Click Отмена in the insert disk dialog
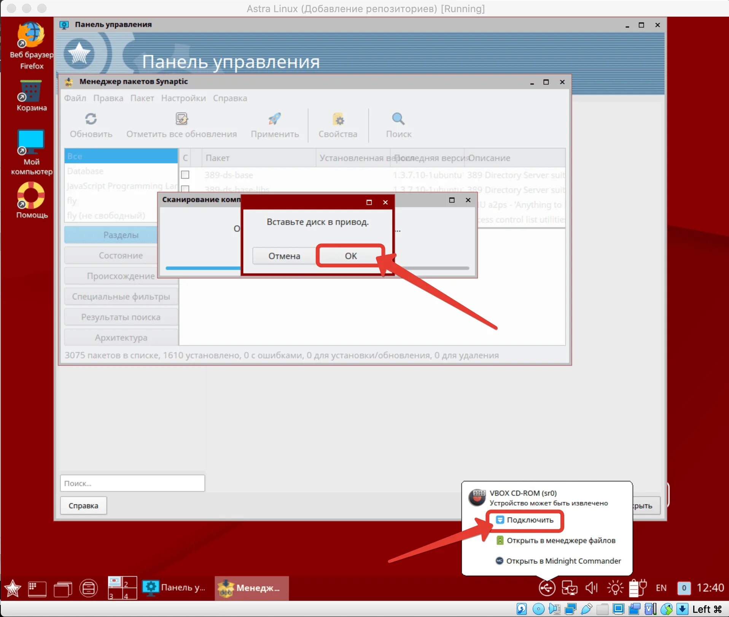This screenshot has height=617, width=729. 284,256
